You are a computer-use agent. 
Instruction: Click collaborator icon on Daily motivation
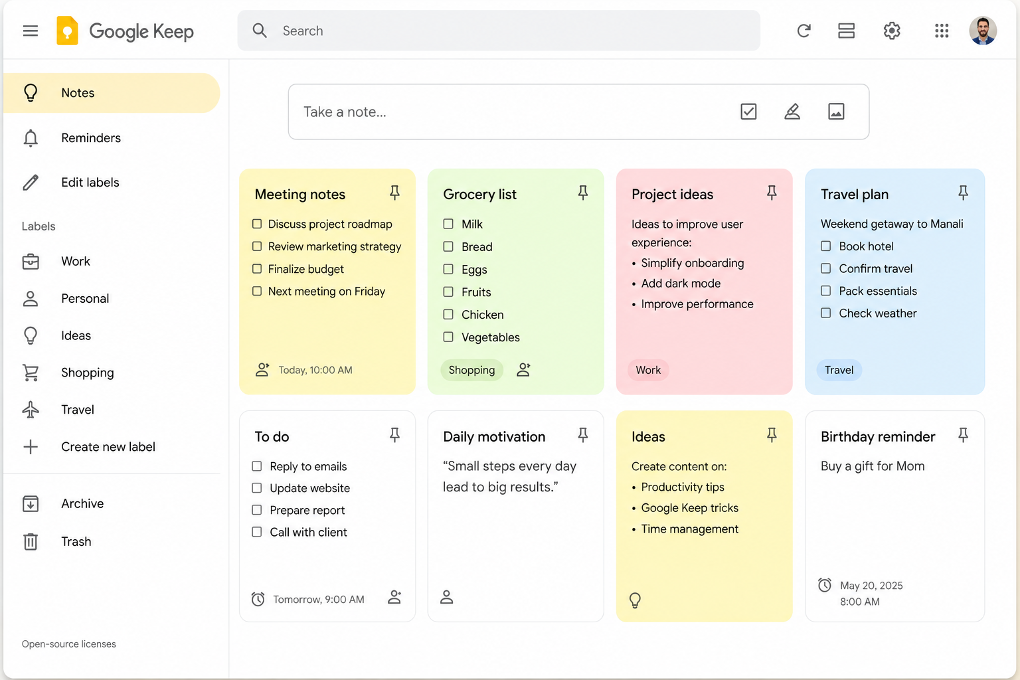[447, 597]
